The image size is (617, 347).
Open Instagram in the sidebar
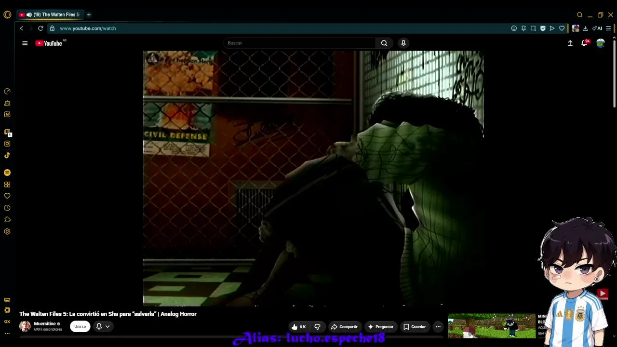pyautogui.click(x=7, y=144)
